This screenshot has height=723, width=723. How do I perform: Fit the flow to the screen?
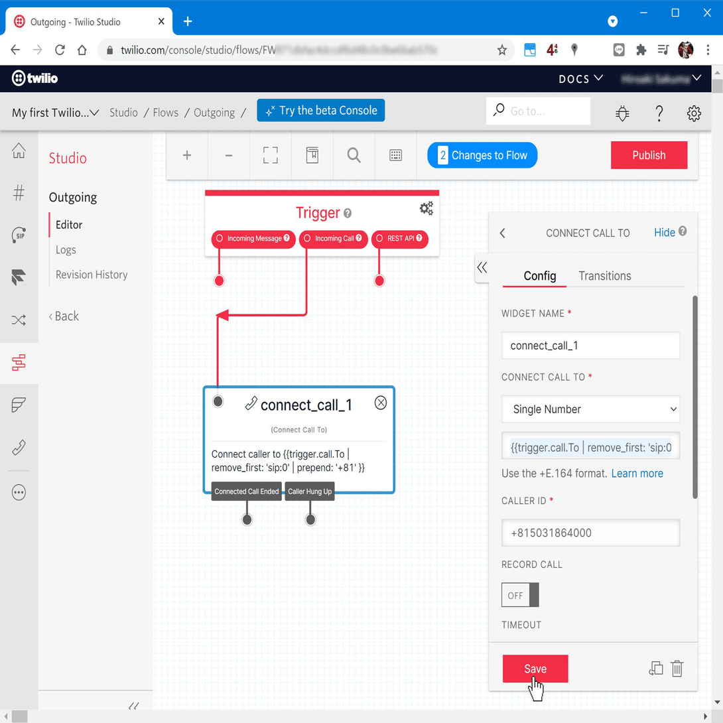tap(270, 155)
